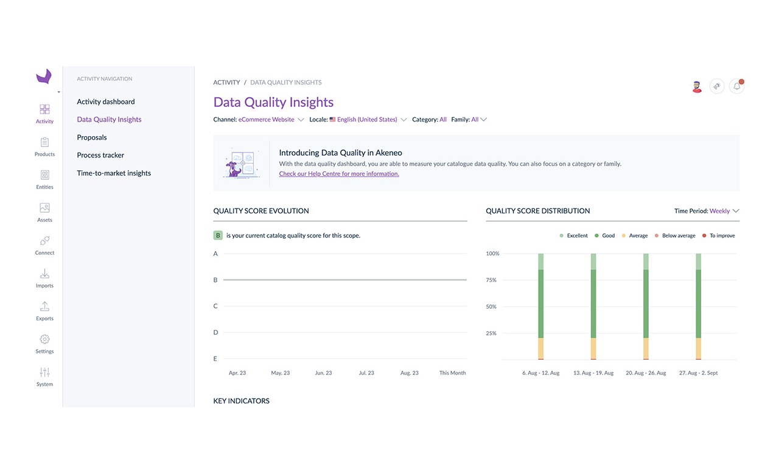The image size is (779, 474).
Task: Click the This Month axis label
Action: pos(453,373)
